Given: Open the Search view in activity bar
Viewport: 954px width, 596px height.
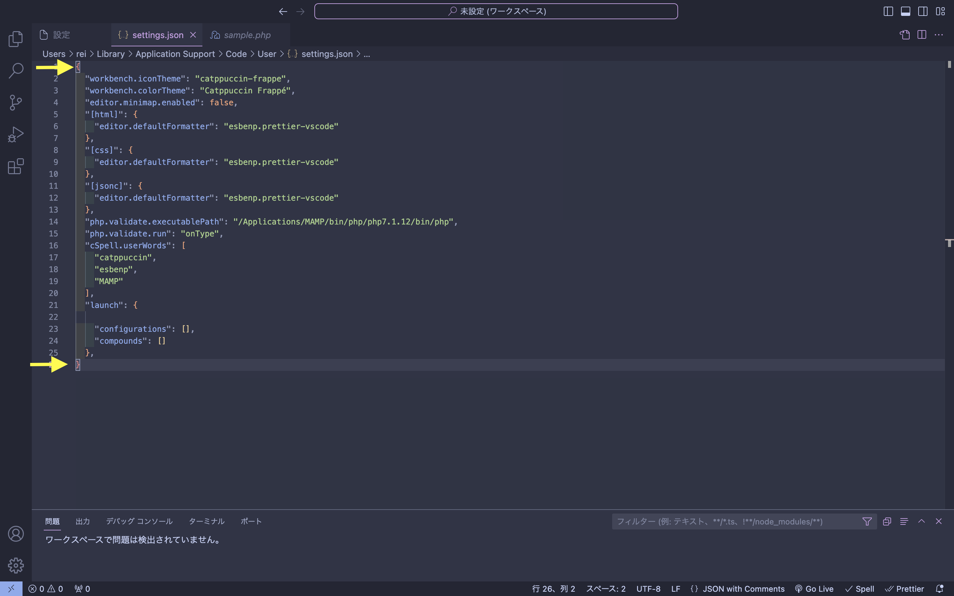Looking at the screenshot, I should click(x=16, y=71).
